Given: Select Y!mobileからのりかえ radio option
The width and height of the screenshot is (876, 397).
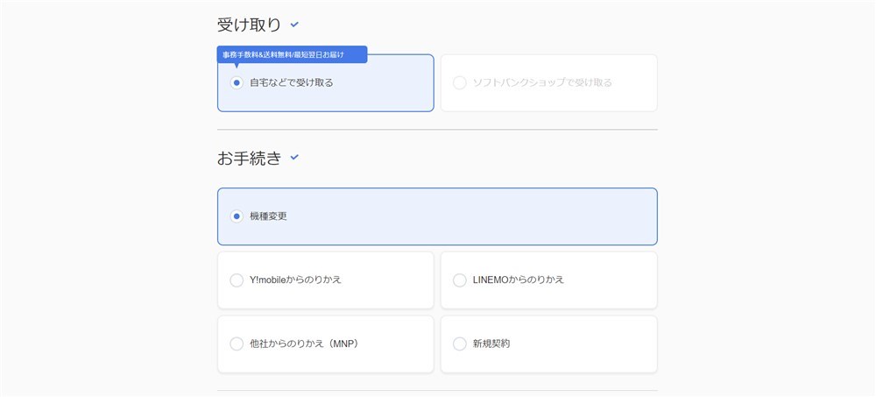Looking at the screenshot, I should point(237,280).
